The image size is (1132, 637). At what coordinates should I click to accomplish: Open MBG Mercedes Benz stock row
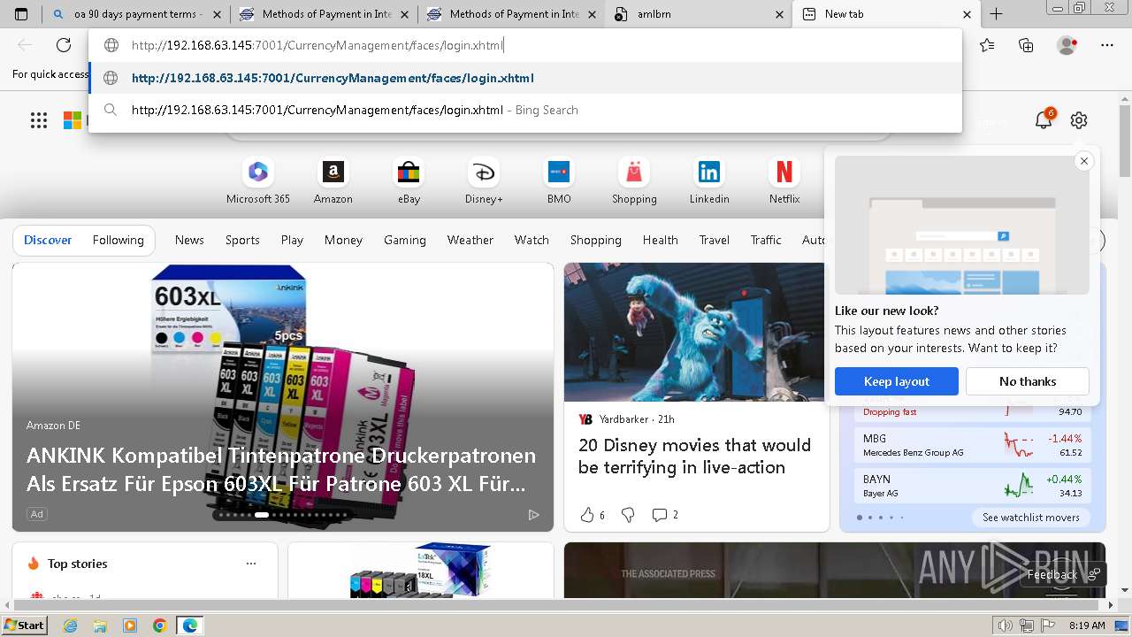[972, 445]
